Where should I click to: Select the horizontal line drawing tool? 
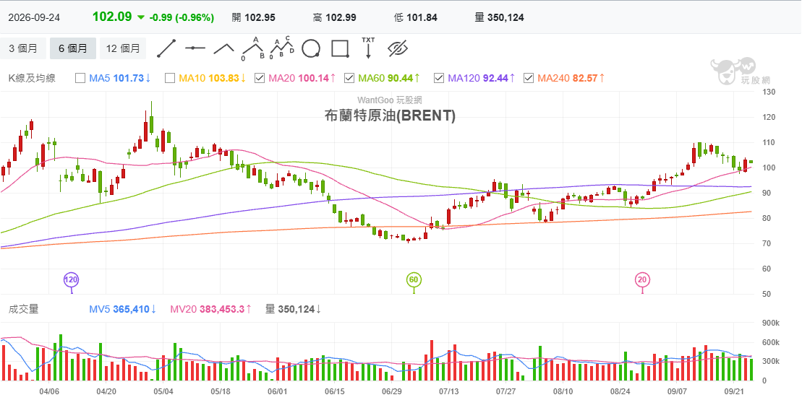click(x=195, y=48)
